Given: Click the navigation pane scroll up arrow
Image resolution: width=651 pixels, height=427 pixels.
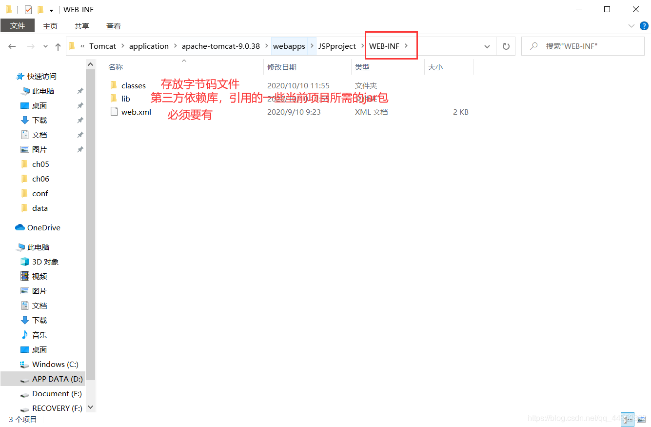Looking at the screenshot, I should [x=91, y=64].
